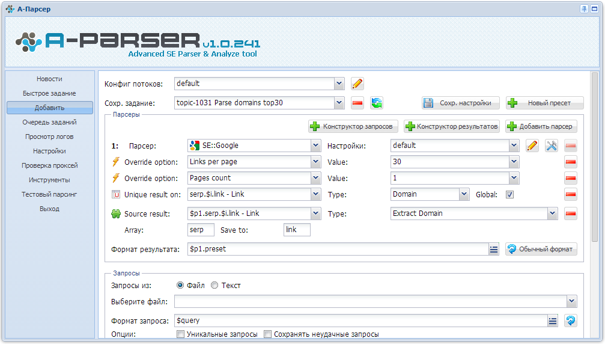Remove parser 1 using the red minus

(571, 146)
